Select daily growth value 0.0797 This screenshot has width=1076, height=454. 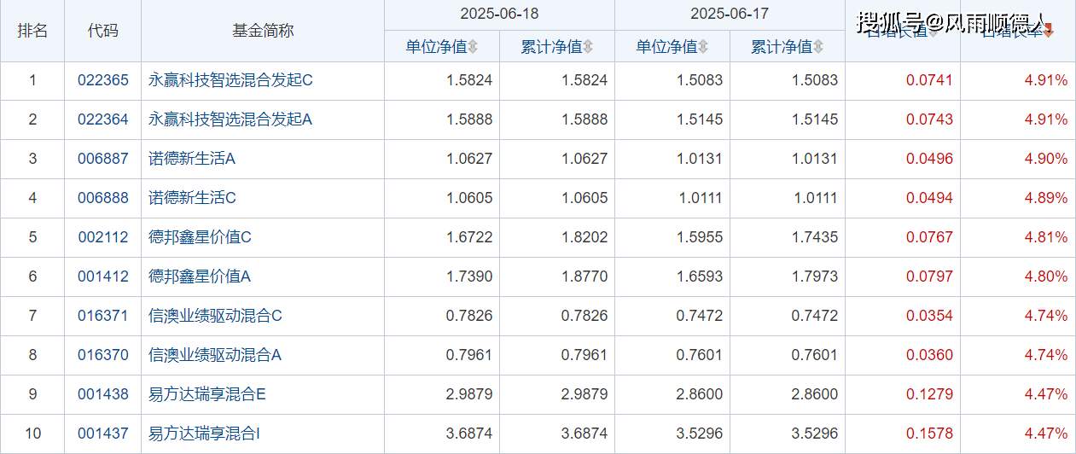pyautogui.click(x=929, y=276)
